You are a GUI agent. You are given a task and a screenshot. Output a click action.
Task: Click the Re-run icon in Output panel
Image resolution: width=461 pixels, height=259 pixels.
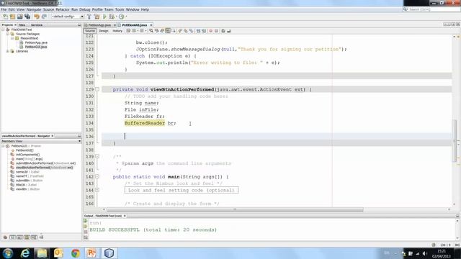tap(86, 221)
